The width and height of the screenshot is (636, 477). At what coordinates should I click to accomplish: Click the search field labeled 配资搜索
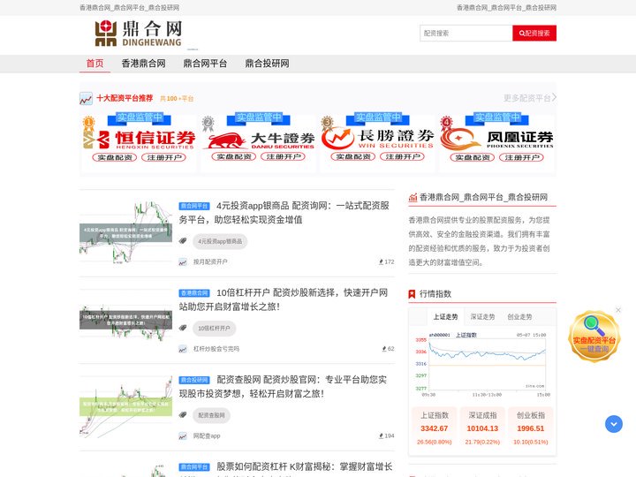[x=466, y=34]
